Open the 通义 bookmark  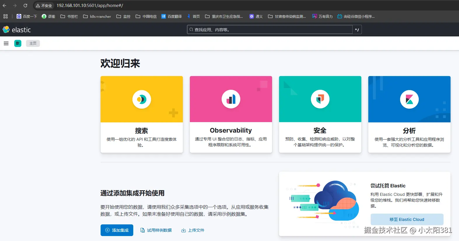[256, 16]
